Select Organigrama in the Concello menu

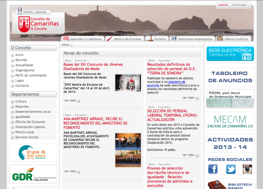(25, 70)
